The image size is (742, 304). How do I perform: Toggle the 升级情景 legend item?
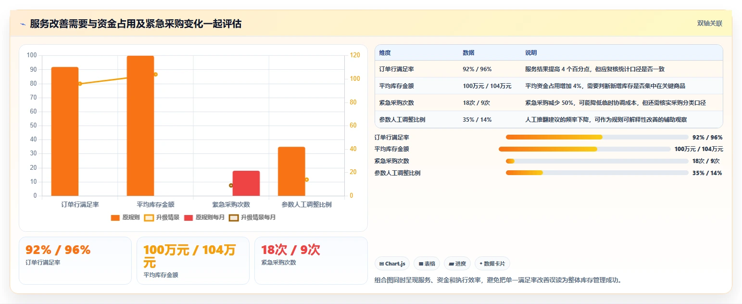[x=162, y=217]
